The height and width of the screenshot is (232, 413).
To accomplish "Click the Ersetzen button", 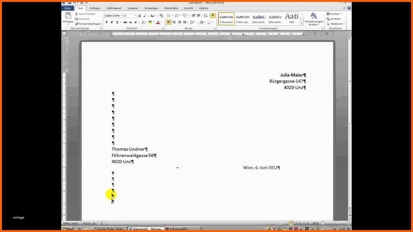I will click(334, 19).
